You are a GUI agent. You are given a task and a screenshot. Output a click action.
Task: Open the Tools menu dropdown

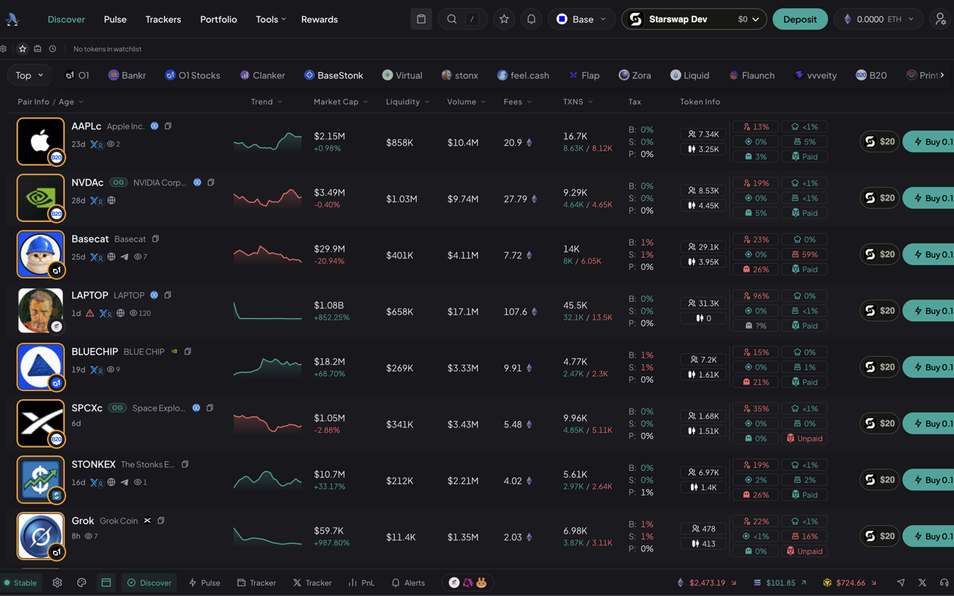click(271, 19)
